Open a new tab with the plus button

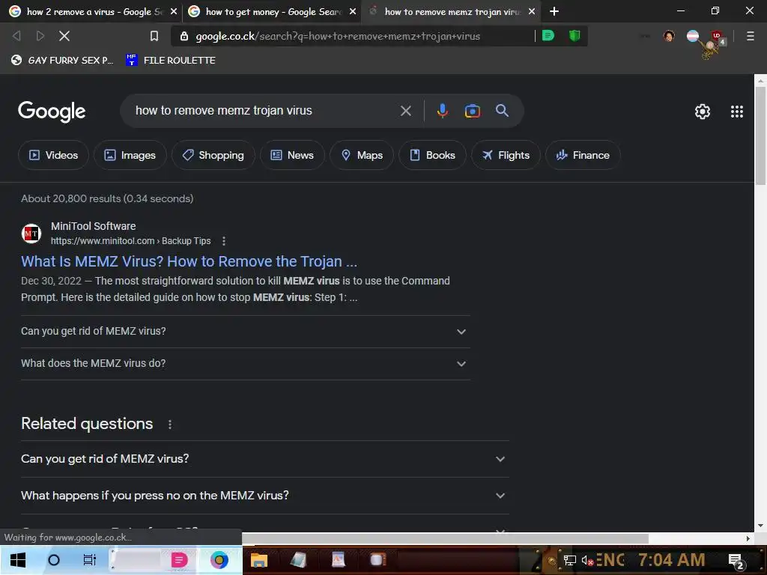coord(554,11)
